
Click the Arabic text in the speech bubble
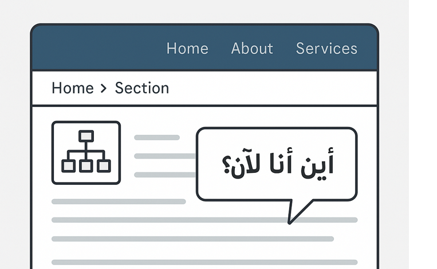tap(277, 164)
